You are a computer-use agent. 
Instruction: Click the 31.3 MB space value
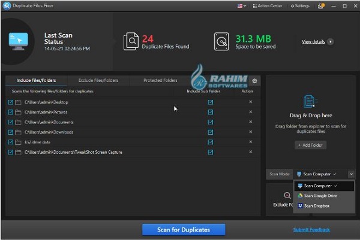click(x=253, y=39)
